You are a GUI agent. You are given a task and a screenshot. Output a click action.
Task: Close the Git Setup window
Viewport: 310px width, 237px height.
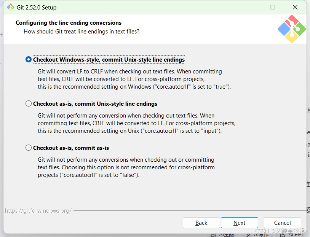[295, 7]
